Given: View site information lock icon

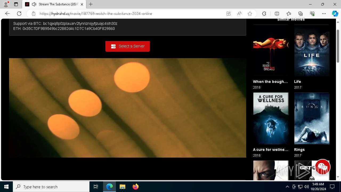Looking at the screenshot, I should 33,14.
